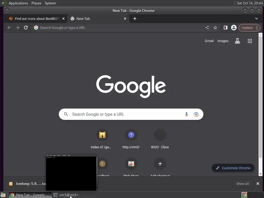Click the magnifier icon in the search box

click(66, 114)
